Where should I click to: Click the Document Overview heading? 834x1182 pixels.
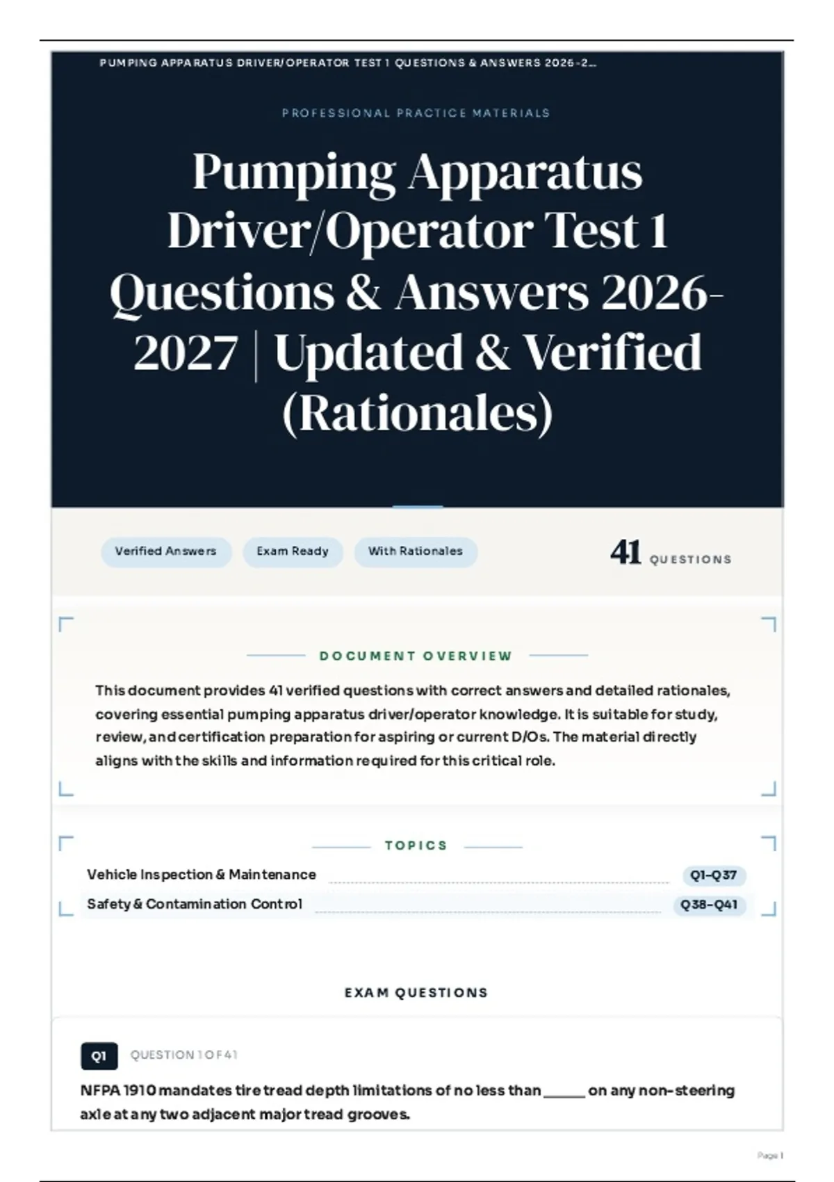coord(416,656)
